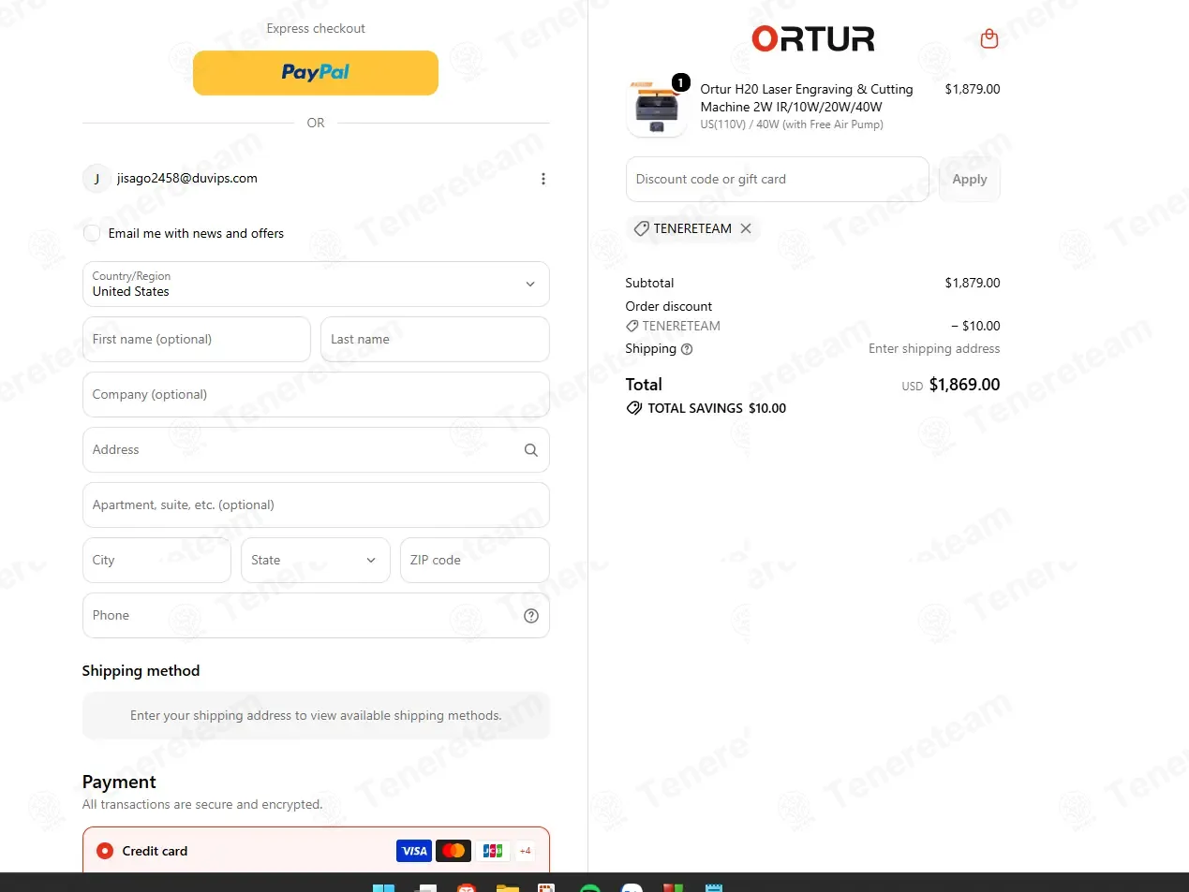Click the Ortur H20 Laser Engraving product title
Viewport: 1189px width, 892px height.
pos(807,98)
